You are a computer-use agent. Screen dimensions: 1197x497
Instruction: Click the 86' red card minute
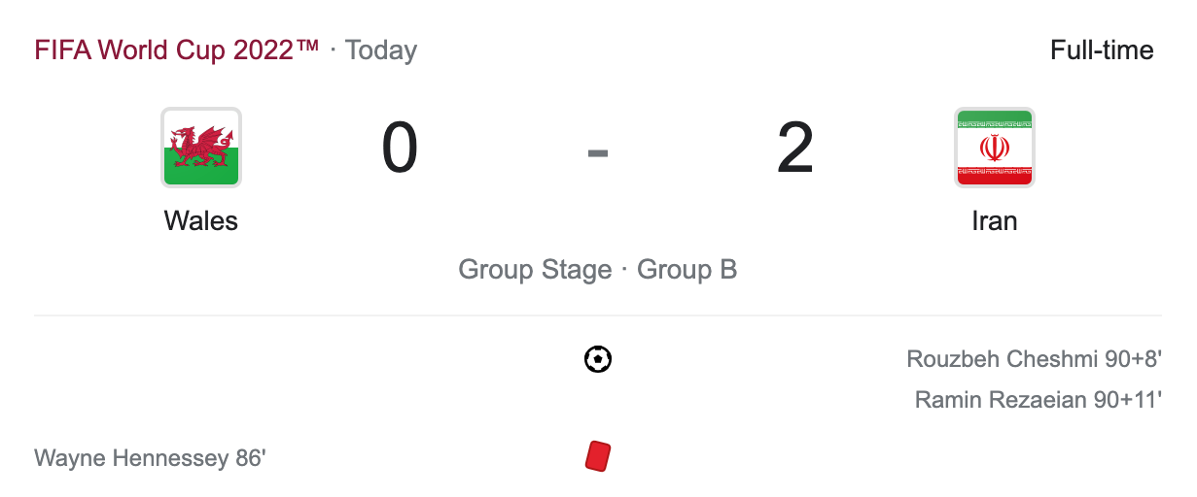(250, 457)
